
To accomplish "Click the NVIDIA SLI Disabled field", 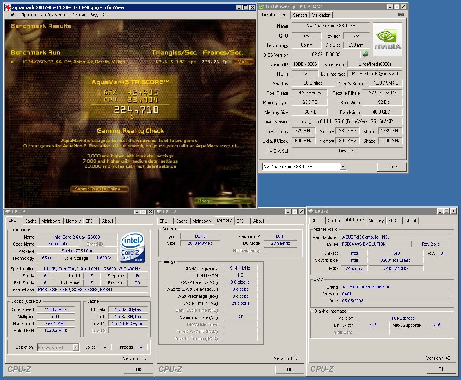I will point(347,151).
